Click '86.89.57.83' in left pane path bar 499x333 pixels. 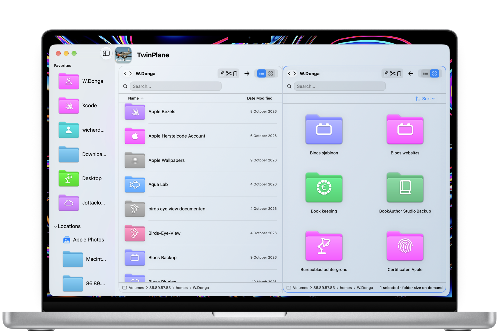click(160, 288)
